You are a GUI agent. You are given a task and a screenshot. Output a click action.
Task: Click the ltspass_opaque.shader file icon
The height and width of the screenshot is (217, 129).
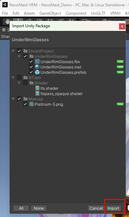pyautogui.click(x=37, y=94)
